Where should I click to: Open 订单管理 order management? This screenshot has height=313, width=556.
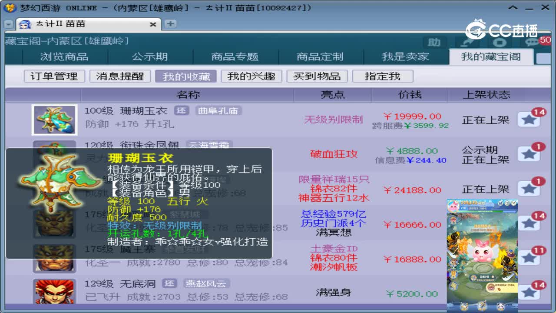[x=53, y=76]
